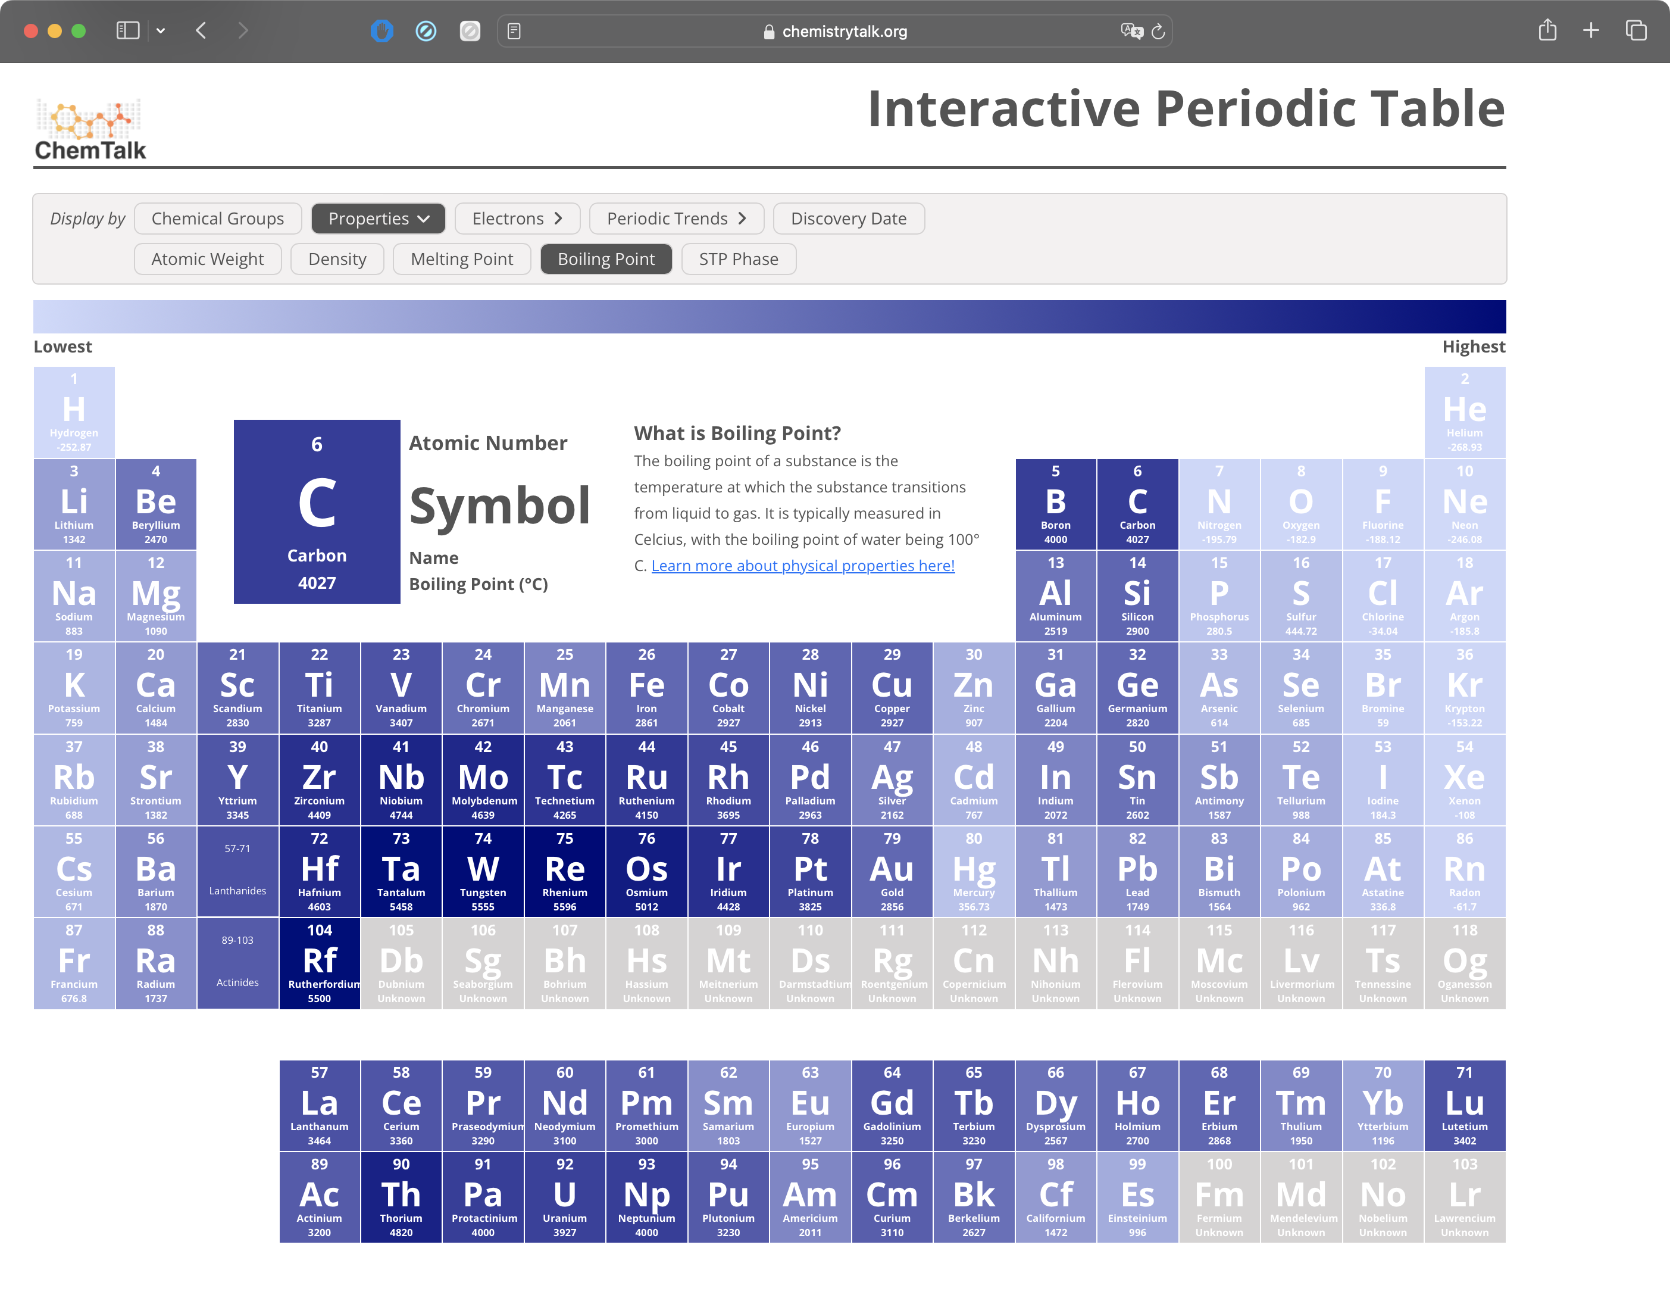The width and height of the screenshot is (1670, 1304).
Task: Click the ChemTalk logo
Action: pyautogui.click(x=90, y=130)
